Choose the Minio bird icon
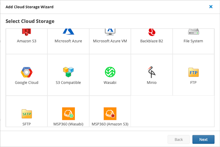 point(151,72)
